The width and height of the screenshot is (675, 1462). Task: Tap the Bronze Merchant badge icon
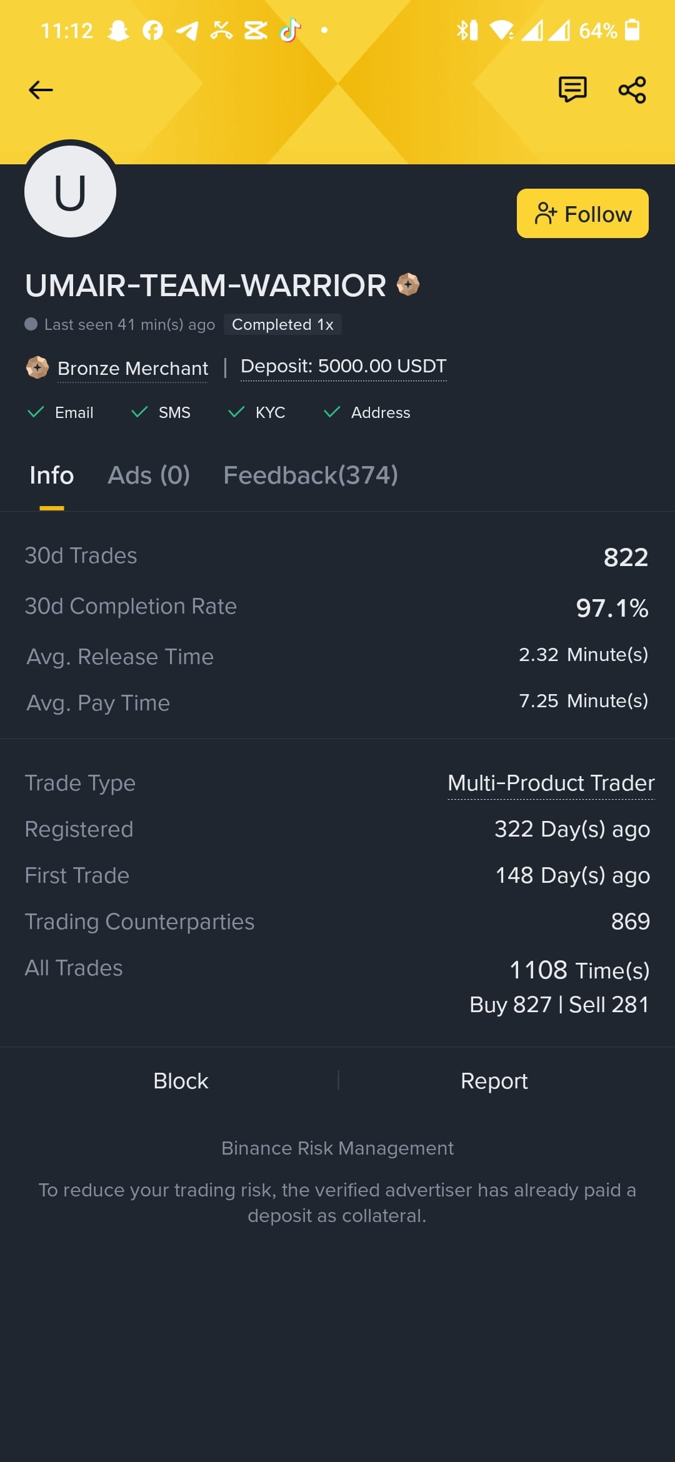pyautogui.click(x=37, y=367)
